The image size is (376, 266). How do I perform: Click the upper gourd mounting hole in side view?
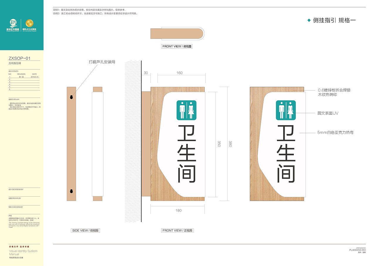(x=71, y=97)
